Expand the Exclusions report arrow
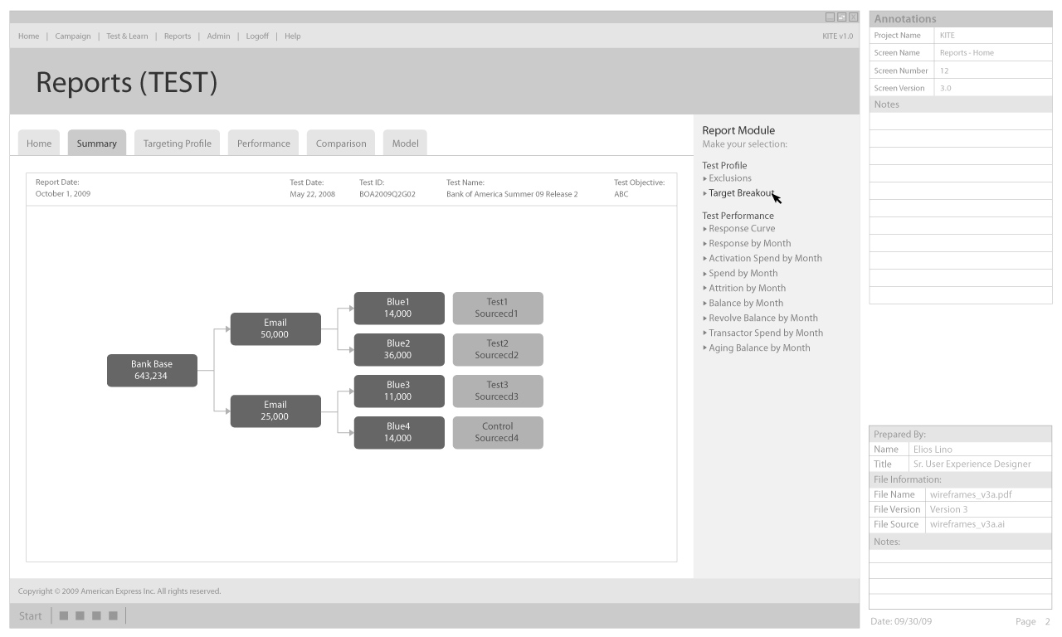 [705, 178]
